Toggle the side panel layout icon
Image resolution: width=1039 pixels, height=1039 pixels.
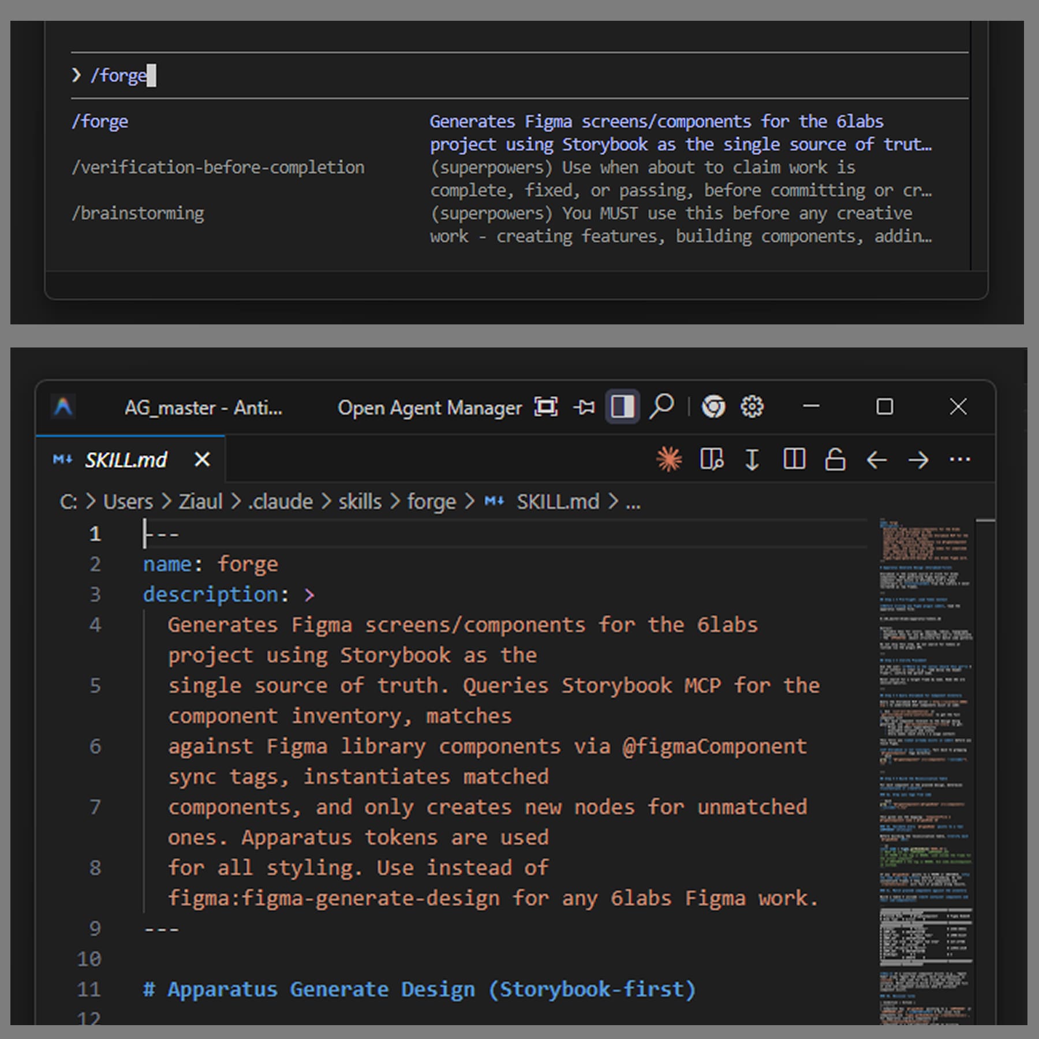point(622,407)
